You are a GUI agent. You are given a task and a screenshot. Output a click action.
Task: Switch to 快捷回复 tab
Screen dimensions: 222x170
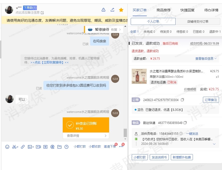[187, 10]
